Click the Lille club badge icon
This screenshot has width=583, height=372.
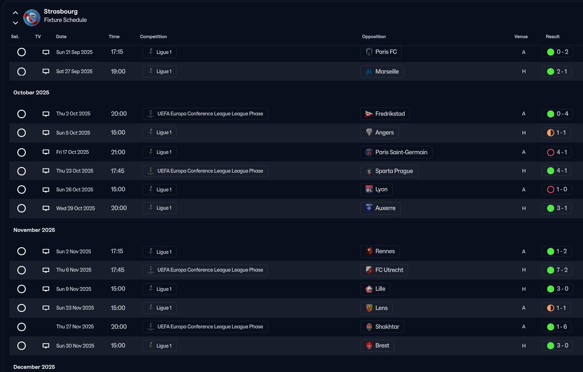pyautogui.click(x=369, y=289)
